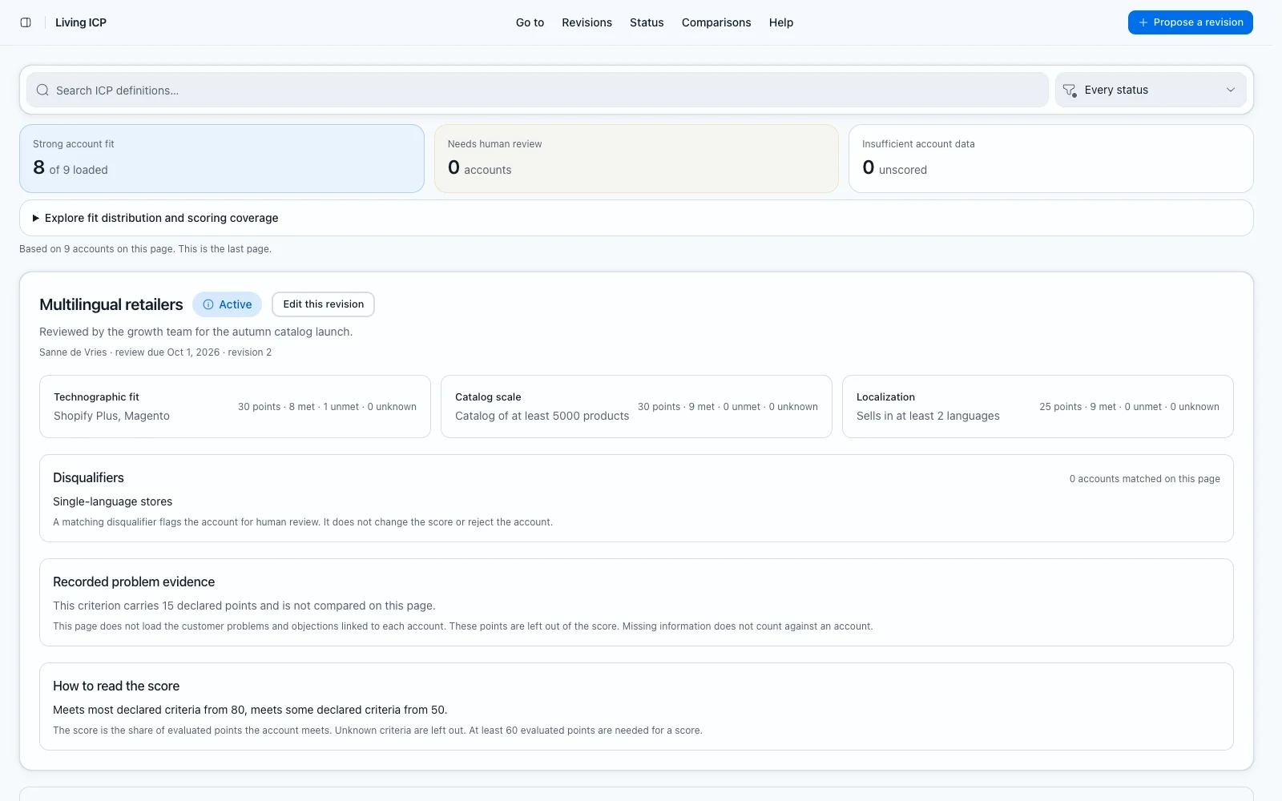Click Edit this revision button
Screen dimensions: 1282x801
pos(323,304)
